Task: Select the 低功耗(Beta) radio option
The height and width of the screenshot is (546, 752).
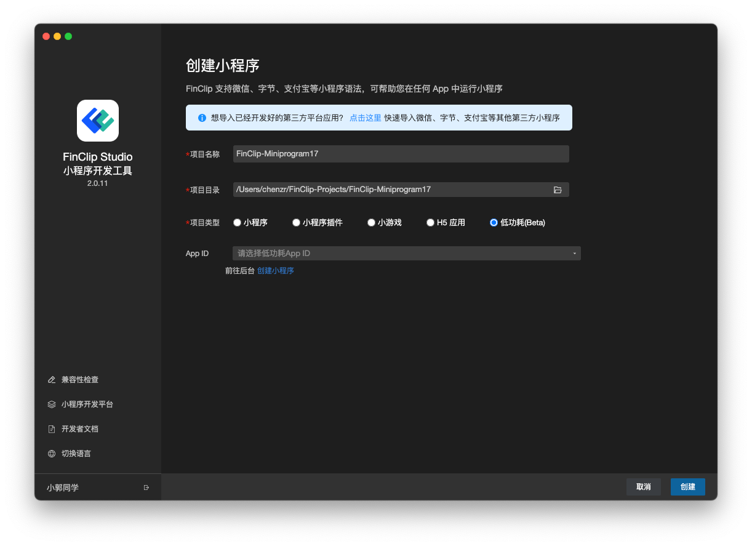Action: (494, 223)
